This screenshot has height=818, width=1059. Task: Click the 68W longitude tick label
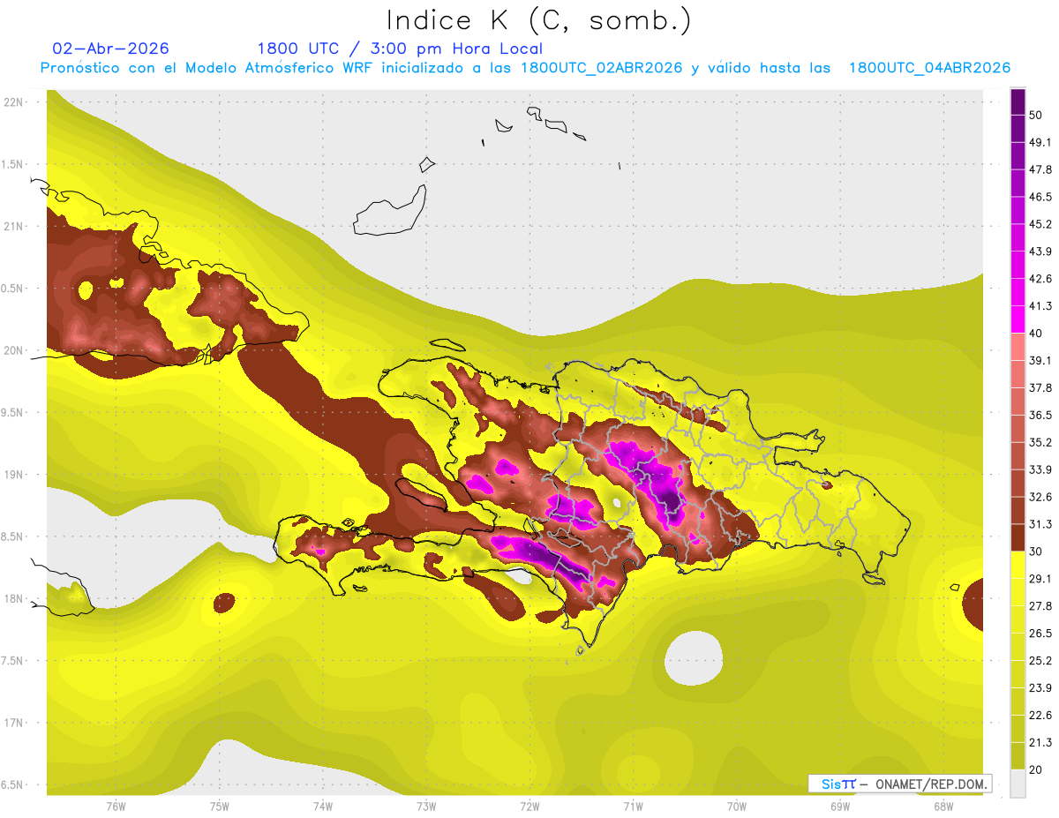coord(943,806)
